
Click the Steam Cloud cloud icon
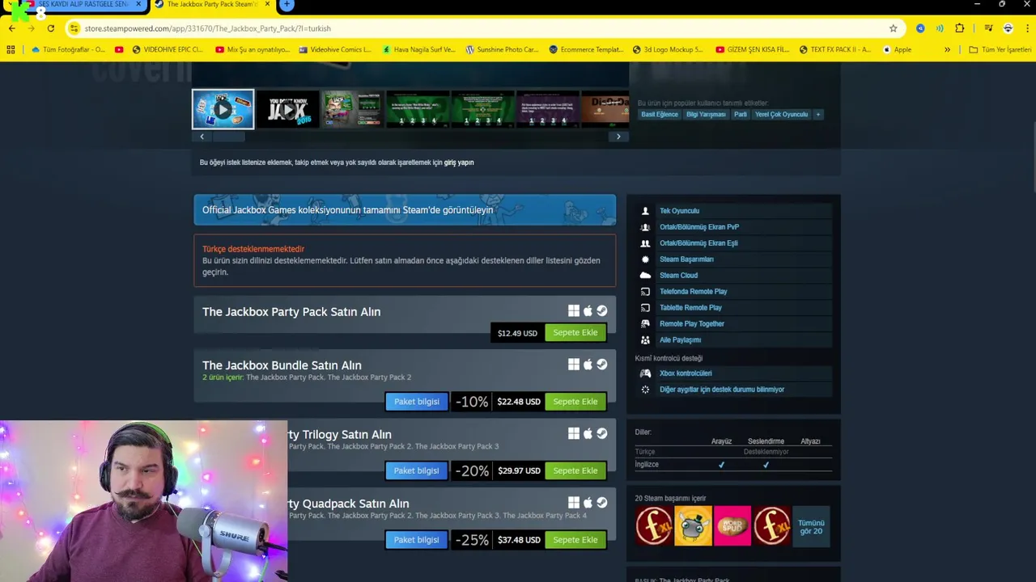(x=645, y=276)
